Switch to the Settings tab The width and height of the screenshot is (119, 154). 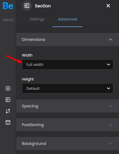point(37,19)
